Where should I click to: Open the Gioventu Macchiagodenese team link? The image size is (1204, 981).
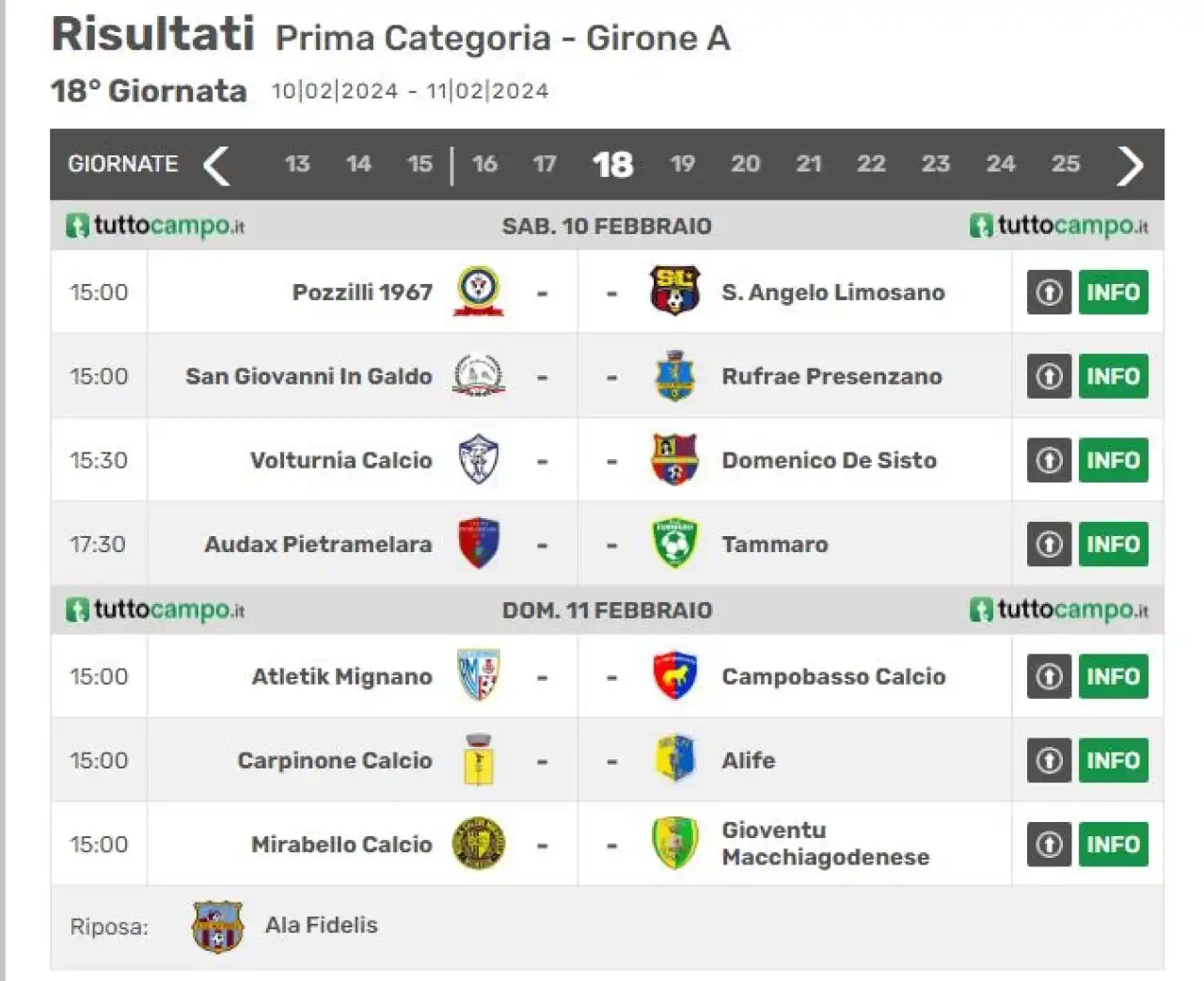[x=826, y=844]
